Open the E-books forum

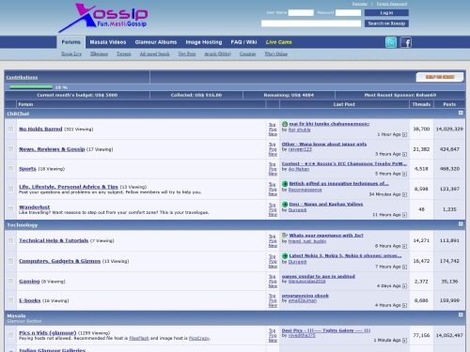(30, 300)
